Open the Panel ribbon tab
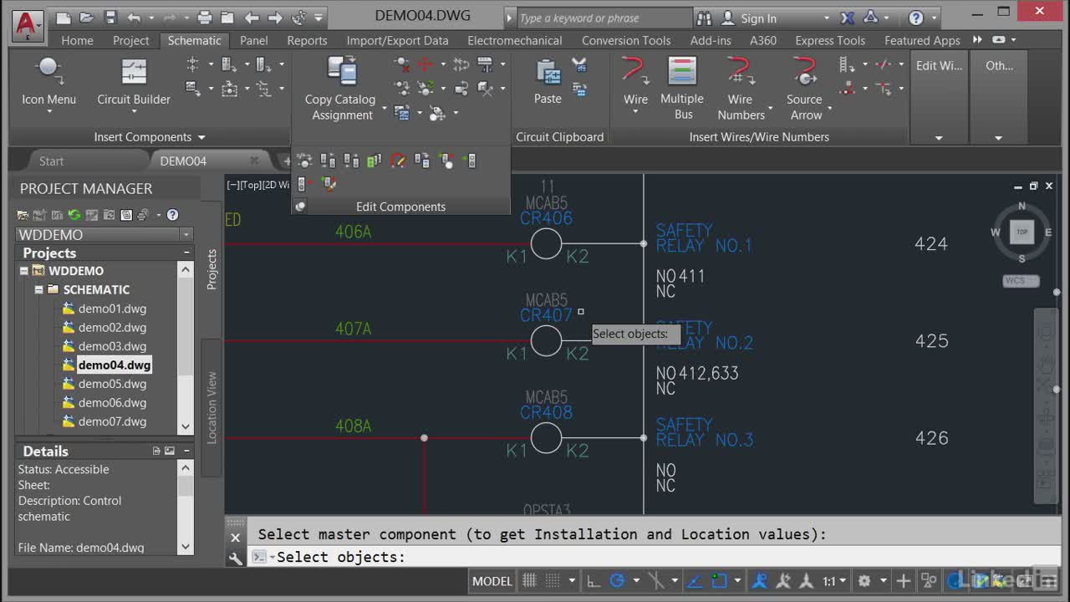Screen dimensions: 1070x602 tap(253, 40)
